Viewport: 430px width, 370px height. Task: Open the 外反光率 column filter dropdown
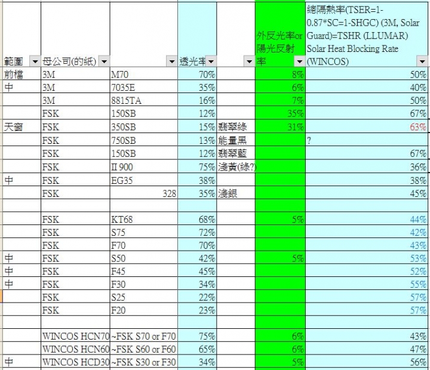[x=299, y=61]
